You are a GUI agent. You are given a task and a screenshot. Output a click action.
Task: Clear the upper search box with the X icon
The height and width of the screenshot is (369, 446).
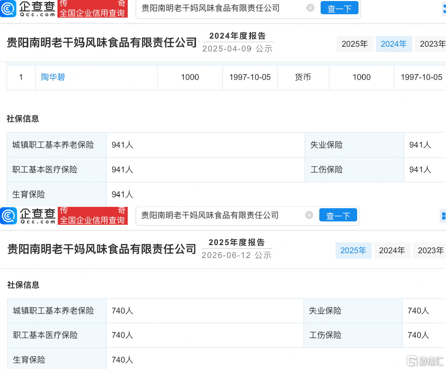click(311, 8)
